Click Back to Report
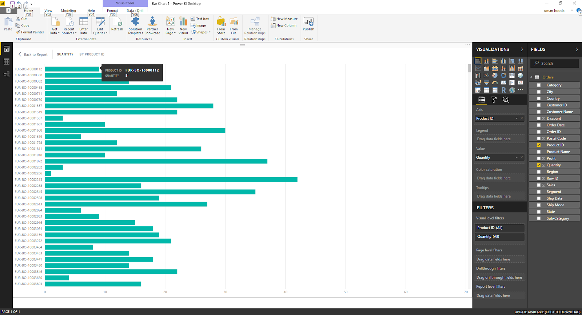The image size is (582, 315). click(33, 54)
